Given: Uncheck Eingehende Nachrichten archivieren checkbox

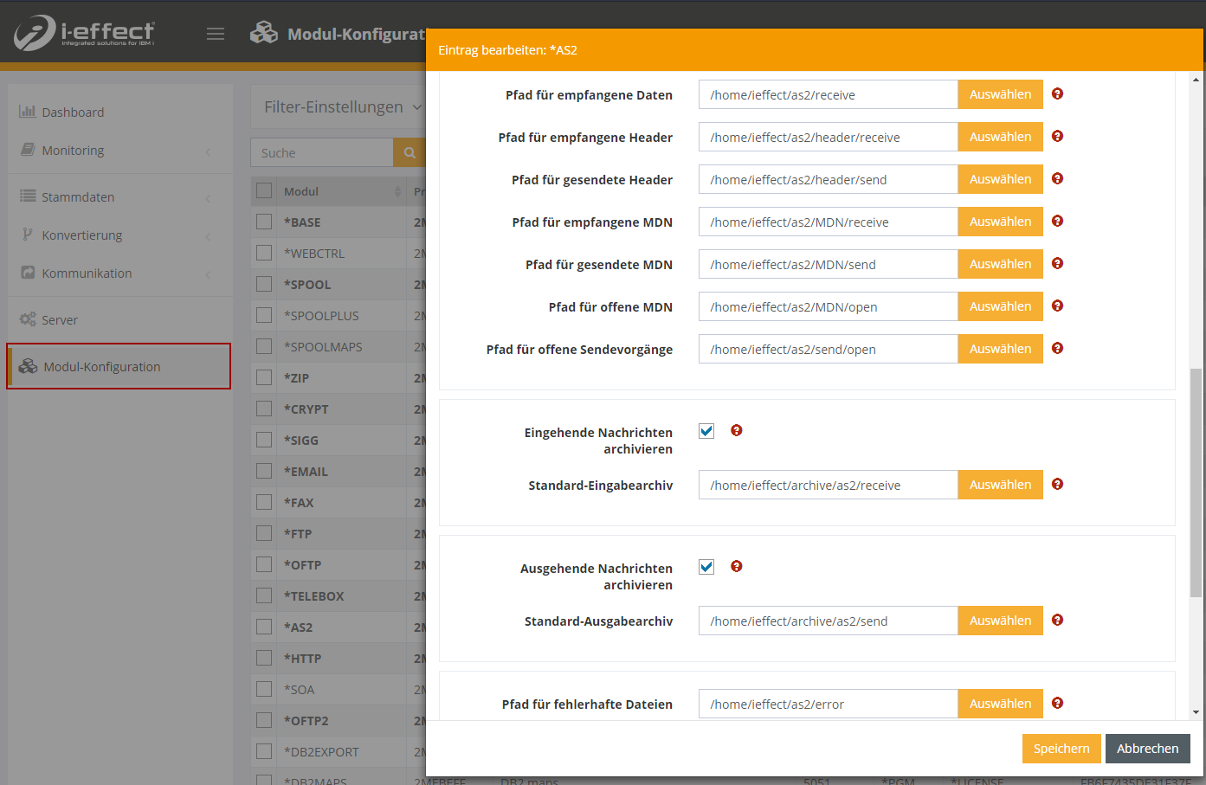Looking at the screenshot, I should 706,431.
